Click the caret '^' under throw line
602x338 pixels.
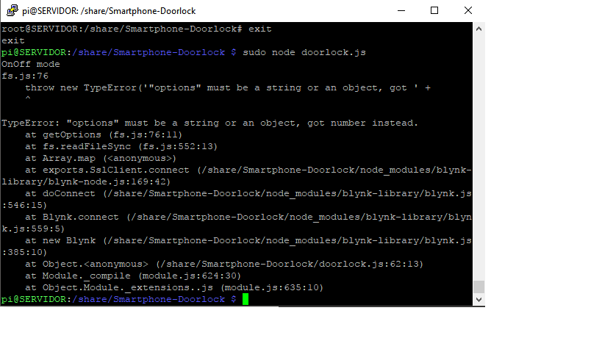[28, 98]
